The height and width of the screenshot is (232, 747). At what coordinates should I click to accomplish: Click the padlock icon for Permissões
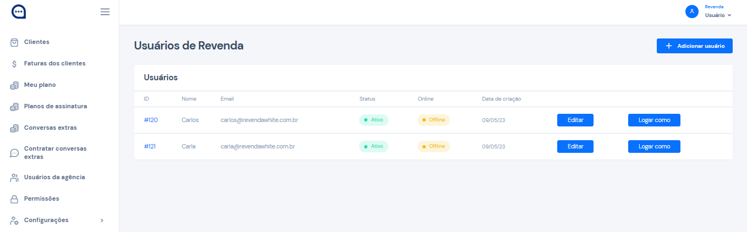coord(15,199)
